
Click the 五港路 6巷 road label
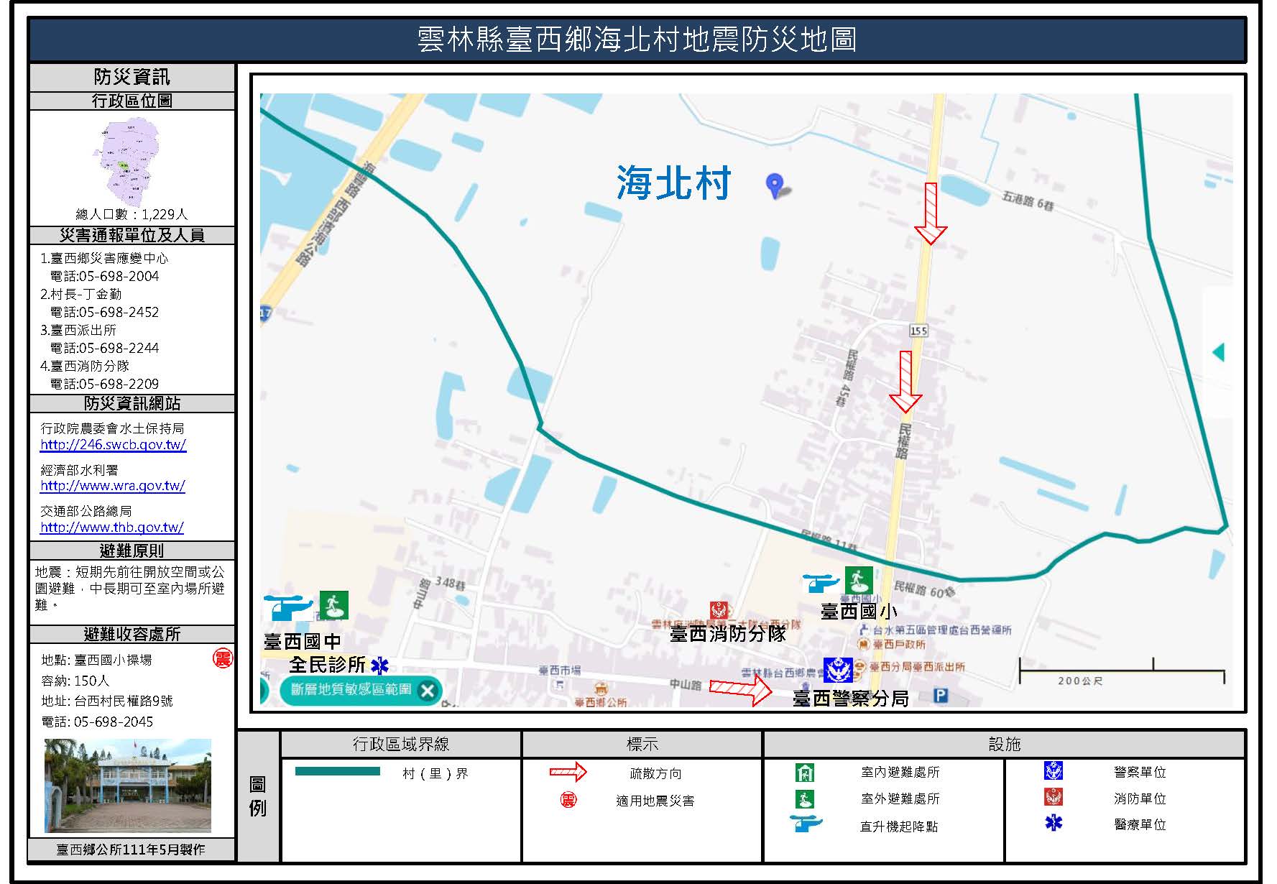1028,201
